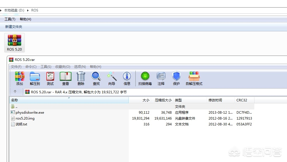Go up one level arrow button
Image resolution: width=287 pixels, height=162 pixels.
[15, 92]
